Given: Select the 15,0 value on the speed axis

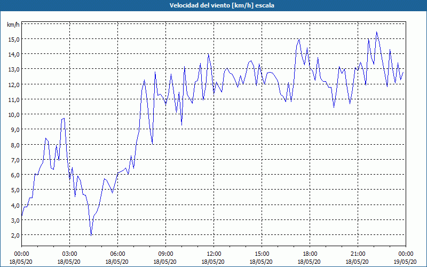Looking at the screenshot, I should pos(14,40).
